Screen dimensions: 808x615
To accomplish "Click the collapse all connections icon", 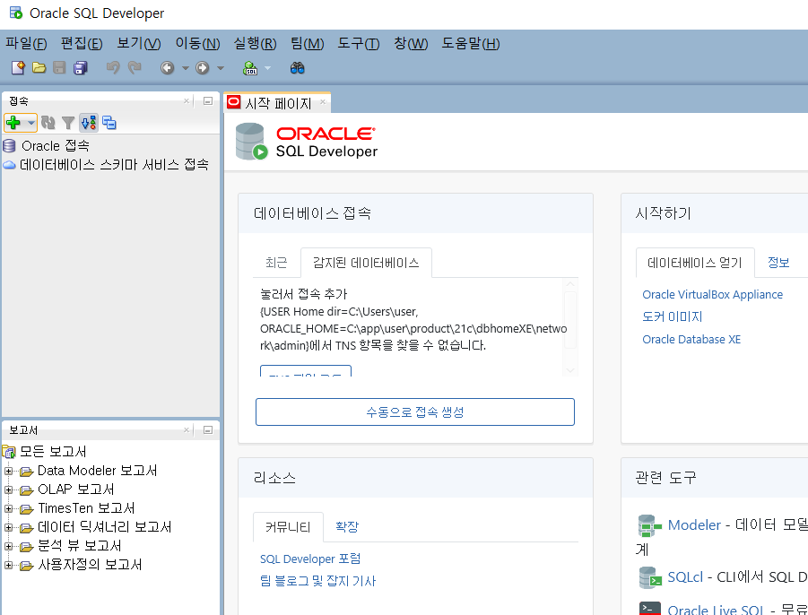I will click(x=109, y=123).
